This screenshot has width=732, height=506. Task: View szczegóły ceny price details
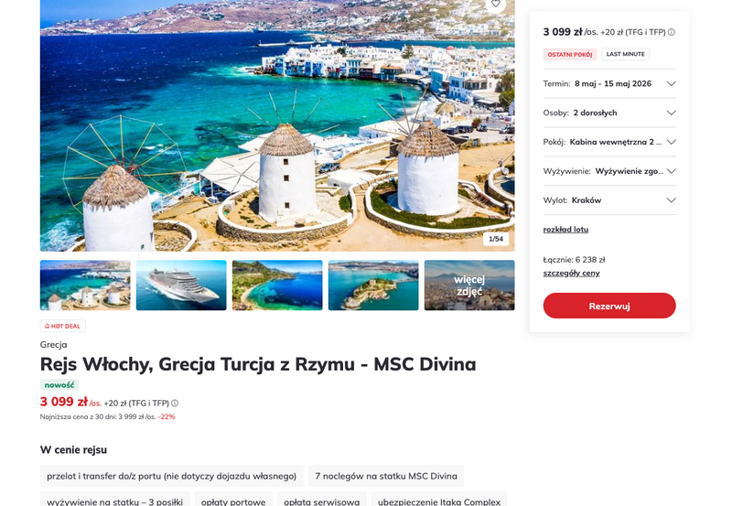[571, 273]
